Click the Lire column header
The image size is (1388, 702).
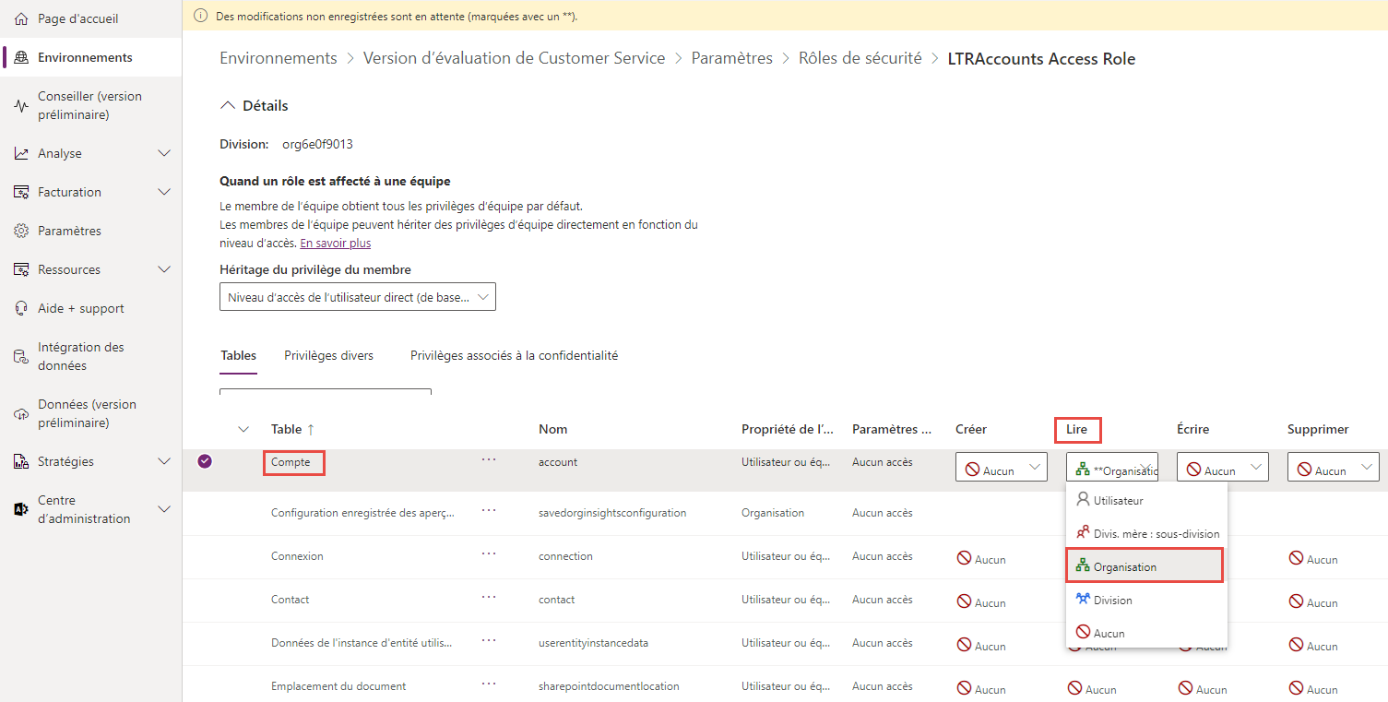tap(1077, 429)
